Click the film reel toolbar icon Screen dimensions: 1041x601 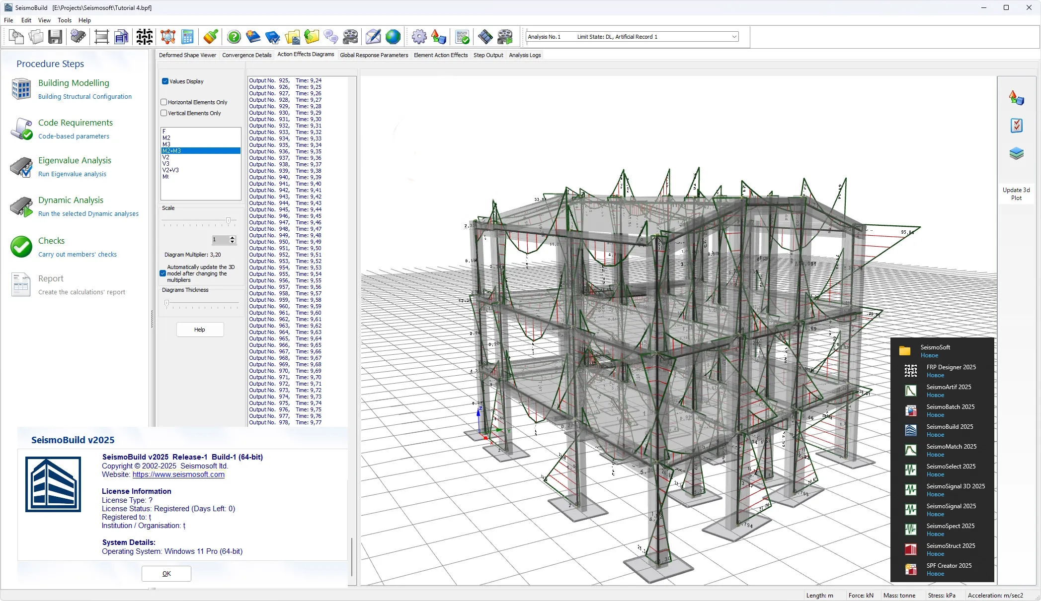click(x=350, y=37)
